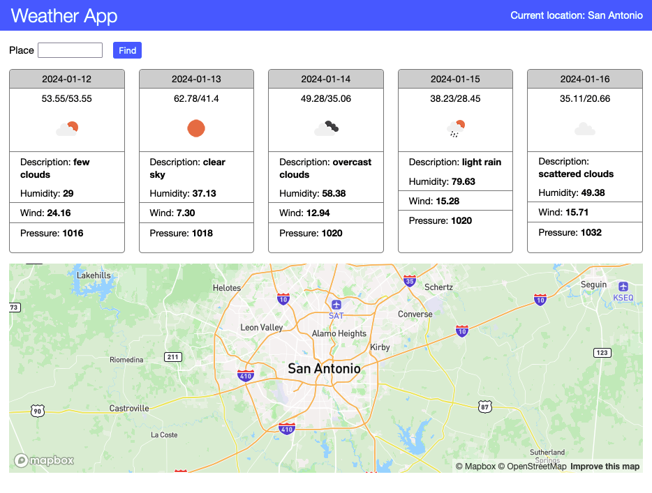Click the clear sky sun icon for 2024-01-13
Image resolution: width=652 pixels, height=493 pixels.
(196, 128)
